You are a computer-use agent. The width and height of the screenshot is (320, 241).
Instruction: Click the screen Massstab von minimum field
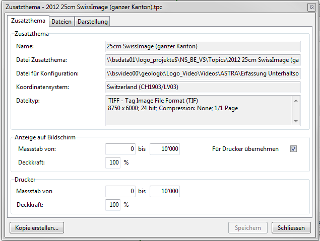pyautogui.click(x=121, y=149)
